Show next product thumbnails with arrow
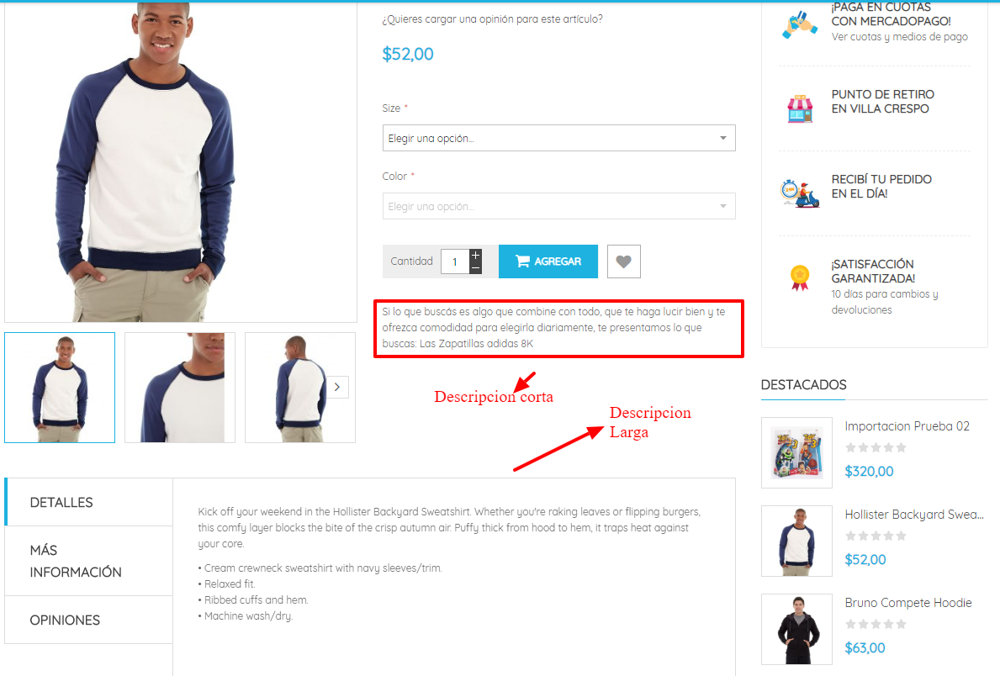Image resolution: width=1000 pixels, height=676 pixels. click(x=337, y=387)
